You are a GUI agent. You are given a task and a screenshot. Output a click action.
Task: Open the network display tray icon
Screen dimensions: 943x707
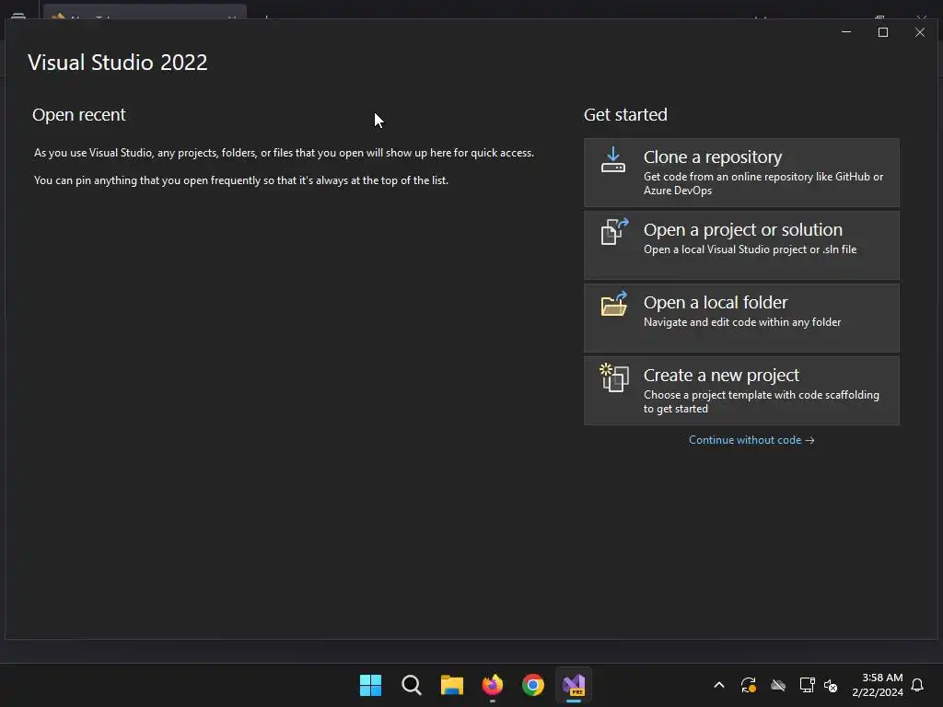click(x=807, y=685)
